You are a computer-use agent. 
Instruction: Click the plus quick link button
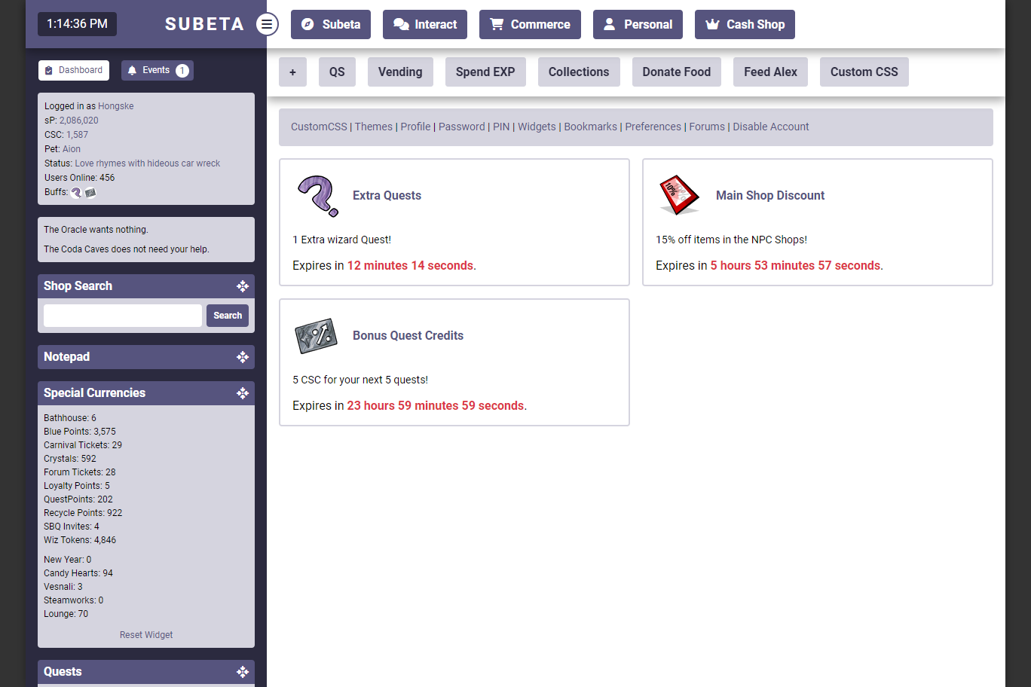pyautogui.click(x=292, y=72)
